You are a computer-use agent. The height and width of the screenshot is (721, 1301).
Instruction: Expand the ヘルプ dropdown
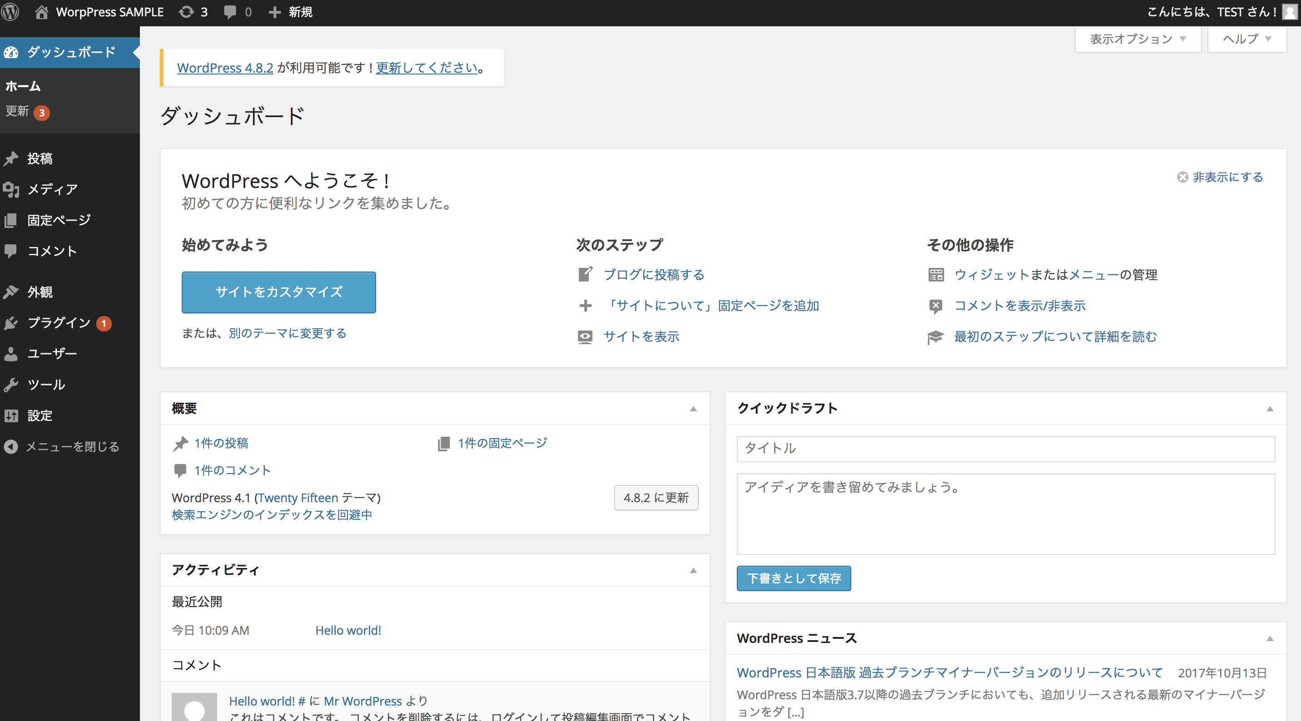1246,39
